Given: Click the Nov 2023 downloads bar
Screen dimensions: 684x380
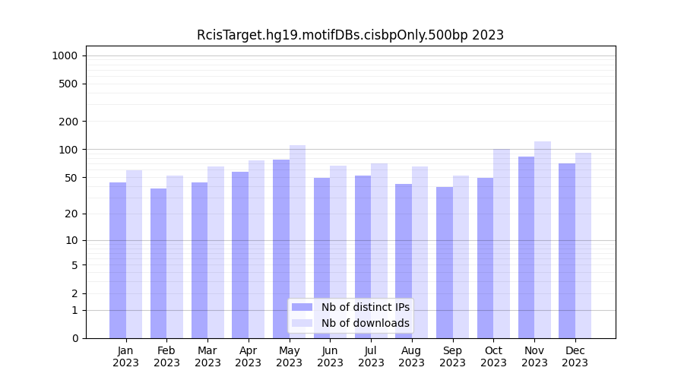Looking at the screenshot, I should [x=543, y=239].
